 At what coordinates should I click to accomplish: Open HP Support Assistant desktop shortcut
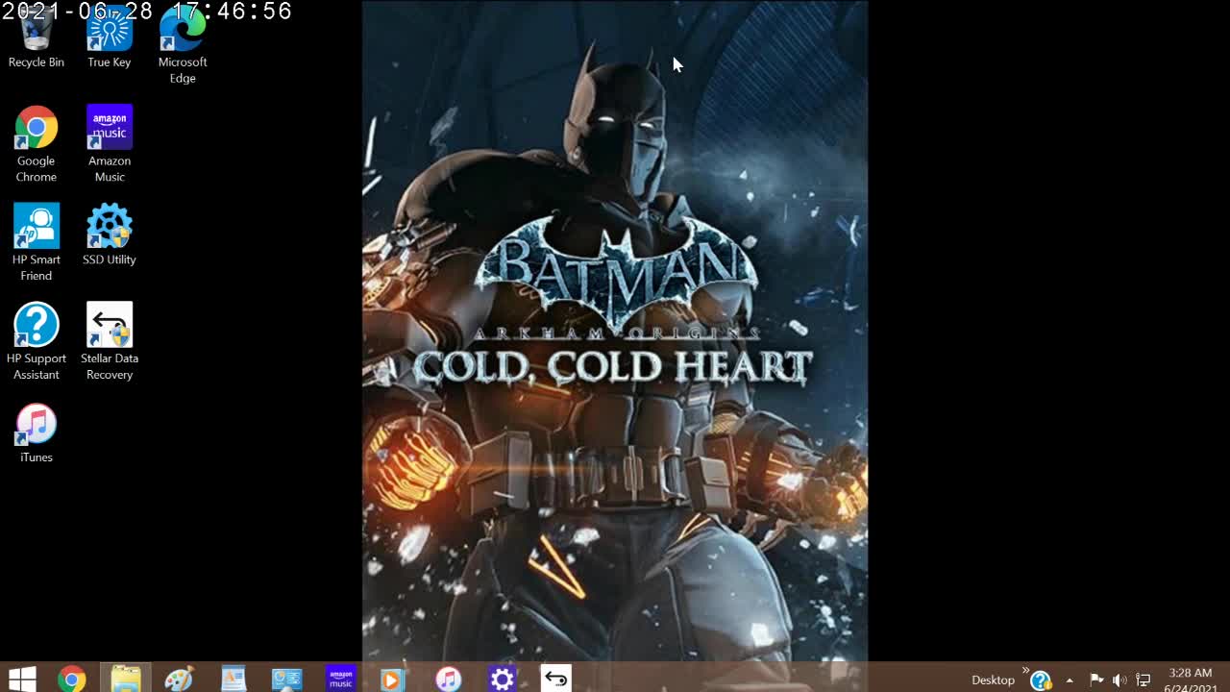(37, 341)
